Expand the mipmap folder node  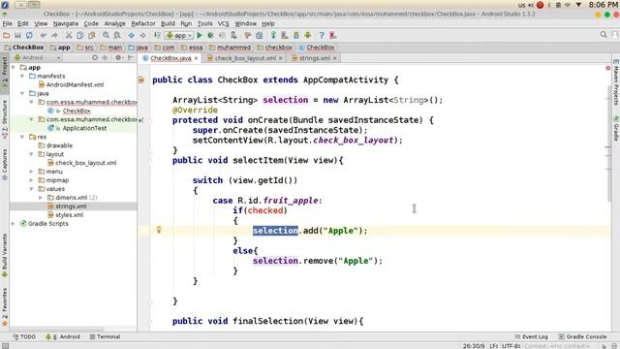click(32, 180)
